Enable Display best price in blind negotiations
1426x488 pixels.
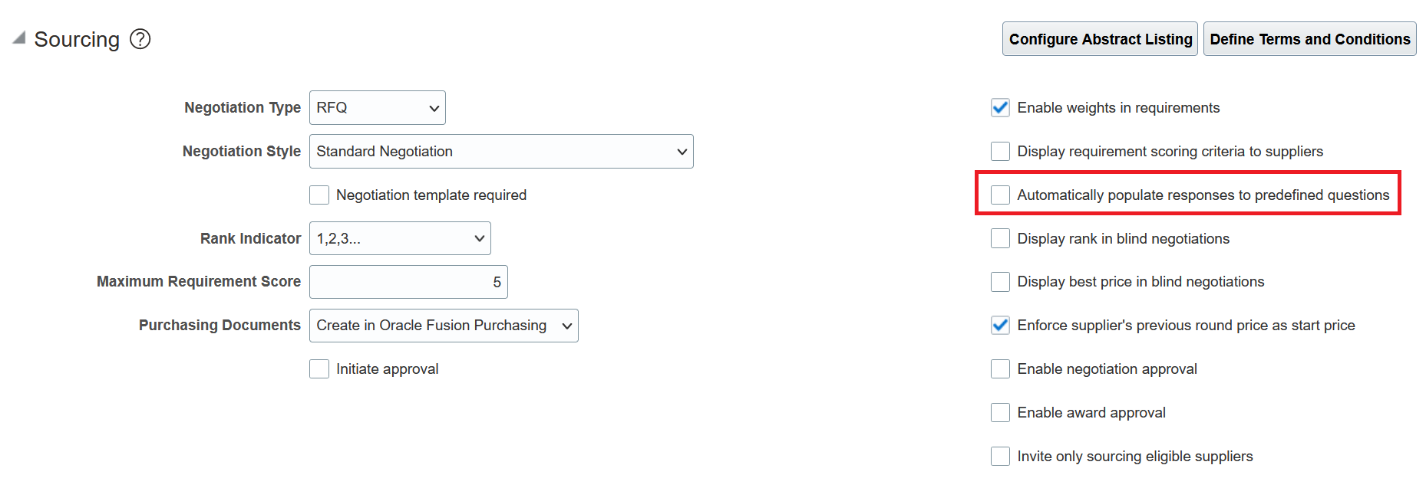[1000, 282]
